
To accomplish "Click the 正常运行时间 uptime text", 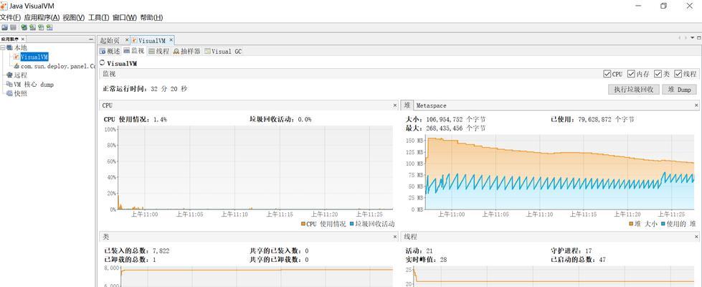I will [146, 89].
